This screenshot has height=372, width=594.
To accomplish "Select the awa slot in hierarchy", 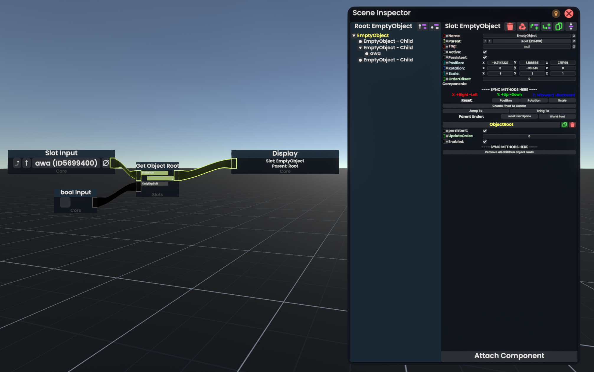I will 375,54.
